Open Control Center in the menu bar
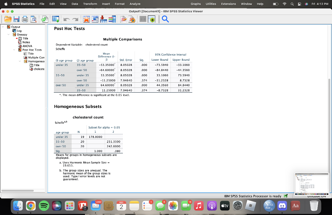Image resolution: width=332 pixels, height=215 pixels. pos(299,4)
